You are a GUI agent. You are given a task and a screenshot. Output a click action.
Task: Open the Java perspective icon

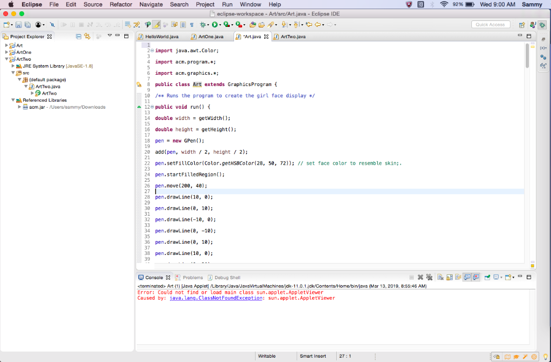[x=533, y=25]
